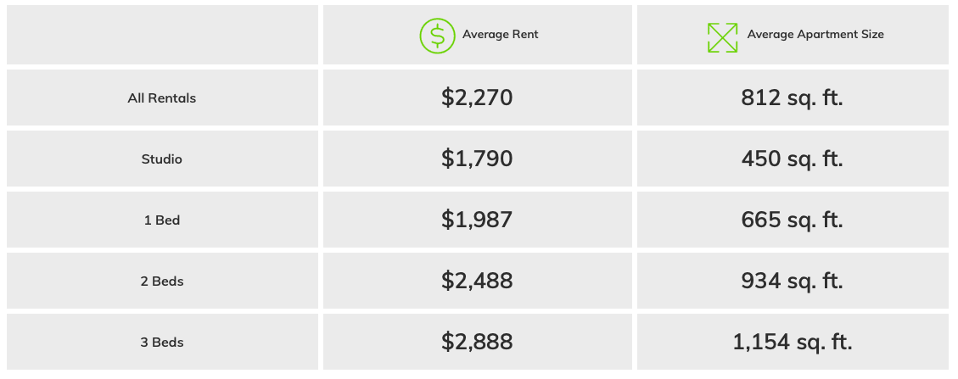Click the 812 sq. ft. size value
Image resolution: width=958 pixels, height=379 pixels.
click(792, 98)
